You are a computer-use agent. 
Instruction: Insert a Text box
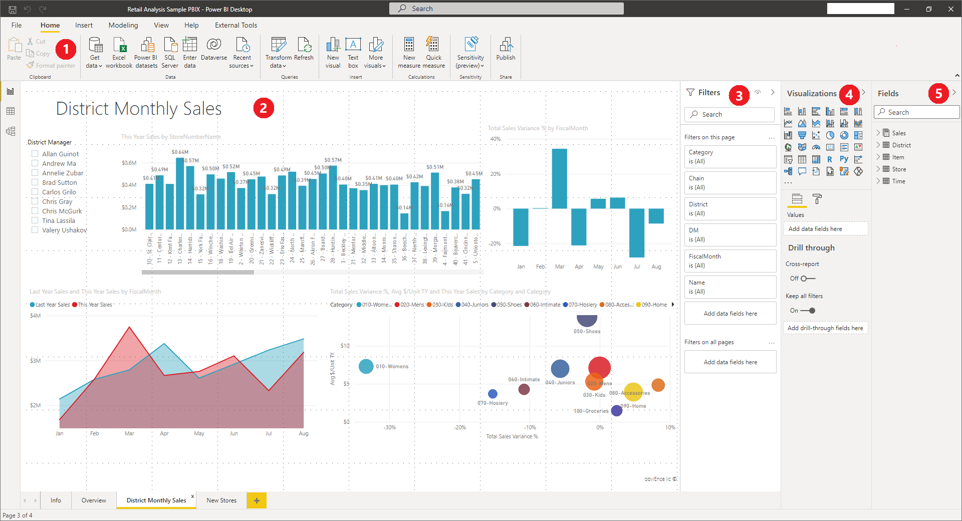(x=353, y=52)
